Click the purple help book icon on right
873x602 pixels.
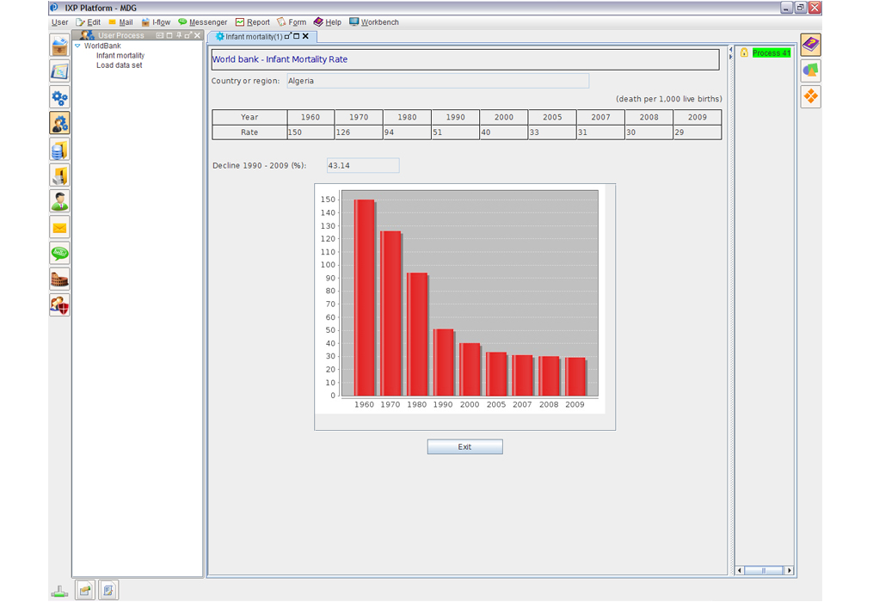[810, 45]
